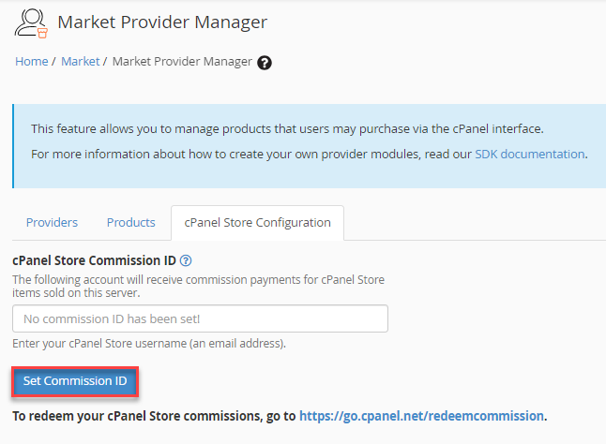
Task: Click the cPanel Store Commission ID heading
Action: coord(94,260)
